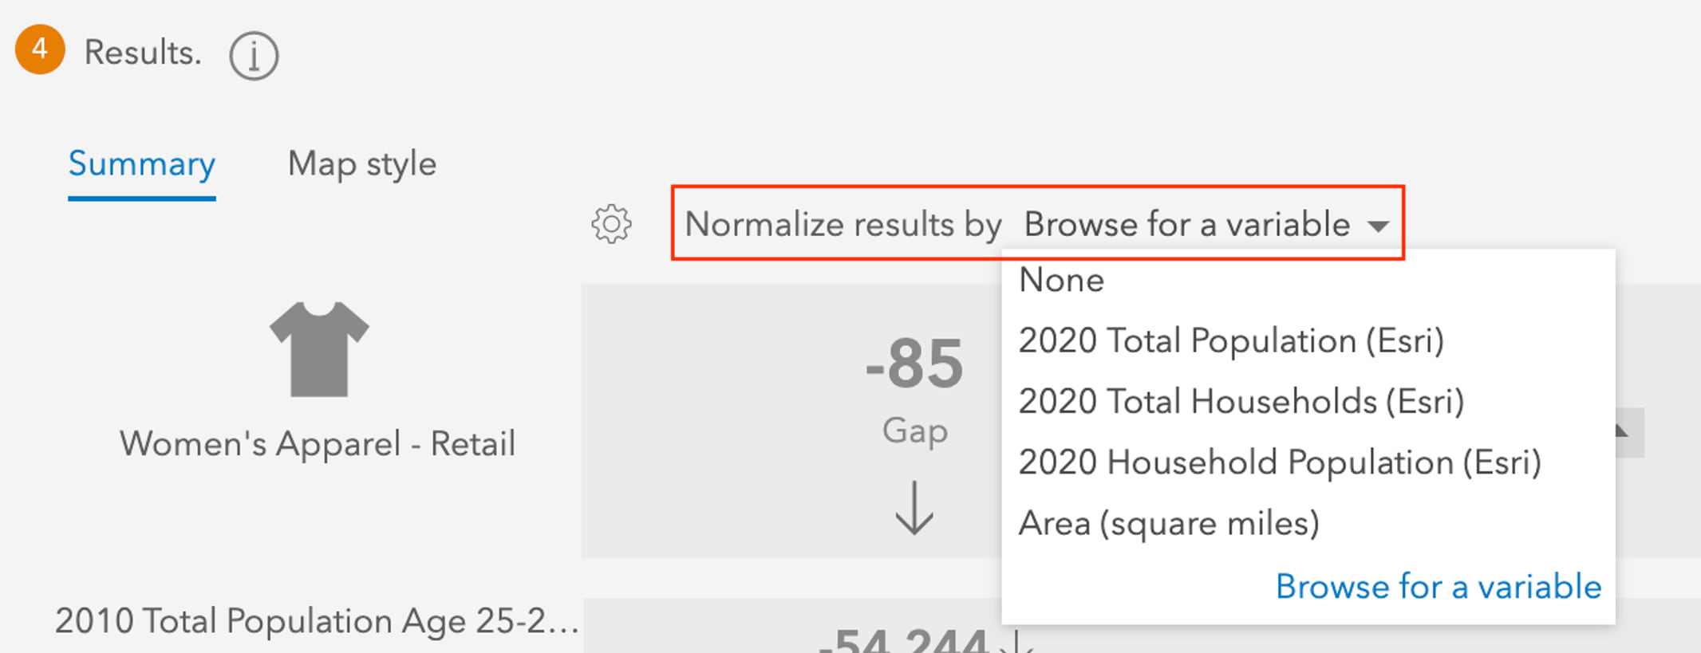Click the circled 'i' information icon

(x=253, y=54)
